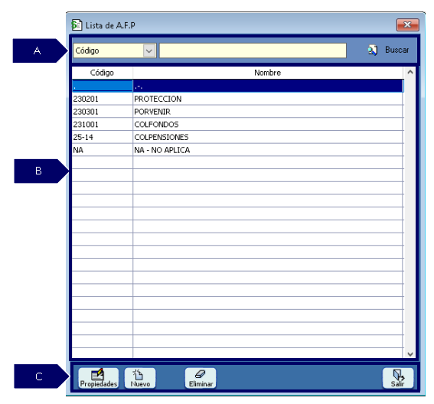Click the scrollbar up arrow
The width and height of the screenshot is (434, 404).
(410, 72)
